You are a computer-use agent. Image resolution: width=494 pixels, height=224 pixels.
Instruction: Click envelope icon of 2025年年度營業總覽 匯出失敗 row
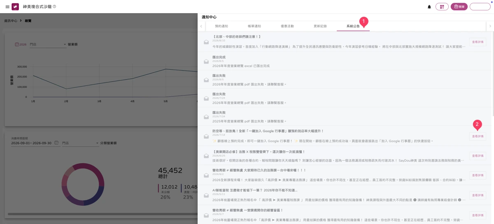click(x=206, y=117)
